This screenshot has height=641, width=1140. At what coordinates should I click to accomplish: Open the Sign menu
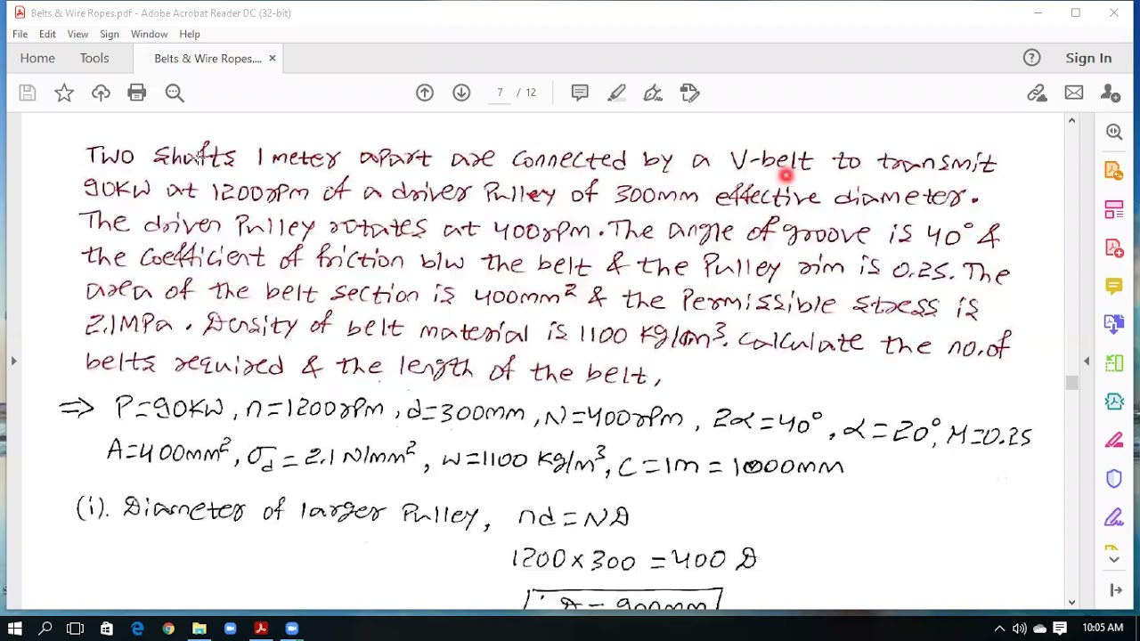point(110,34)
